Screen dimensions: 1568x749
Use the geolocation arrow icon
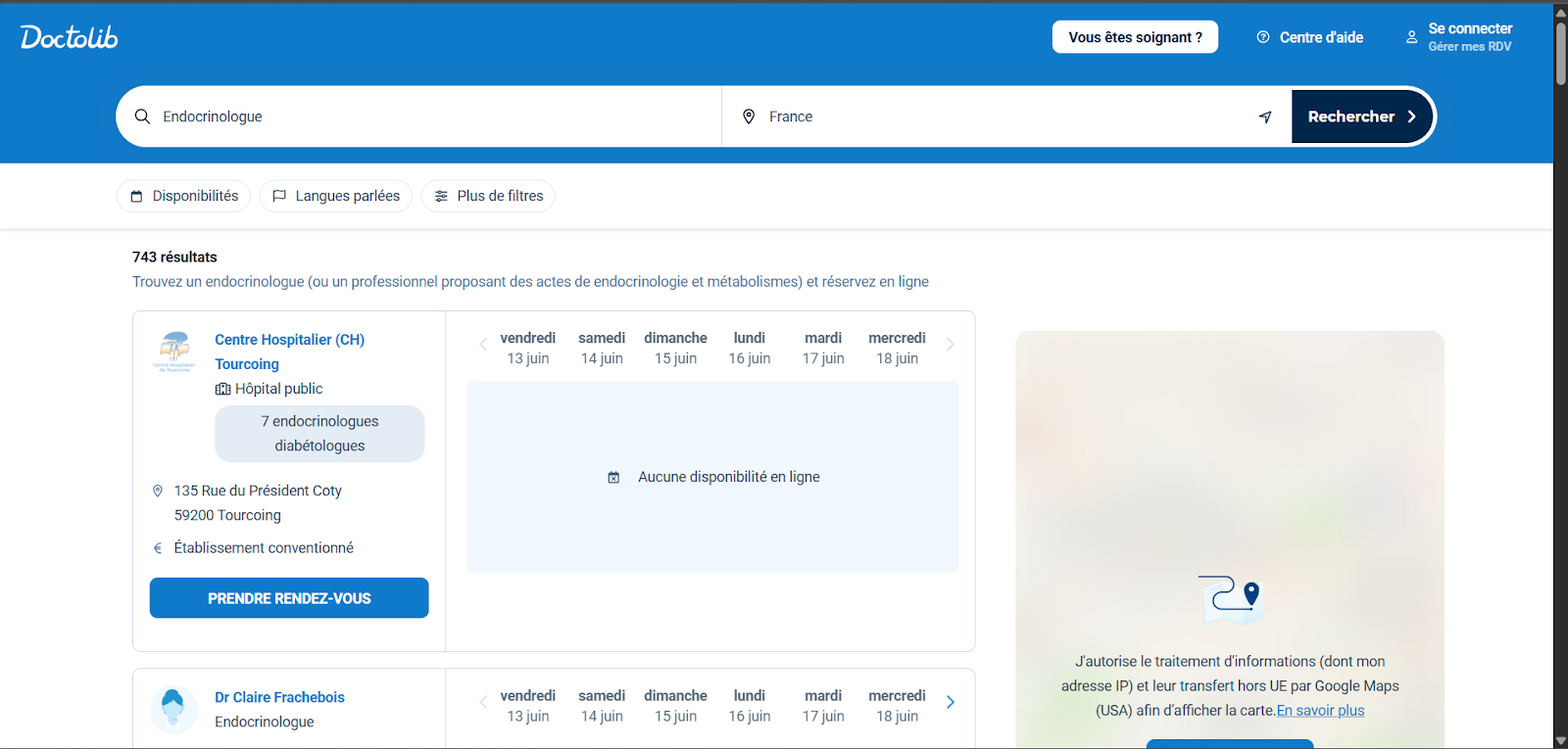pyautogui.click(x=1265, y=117)
